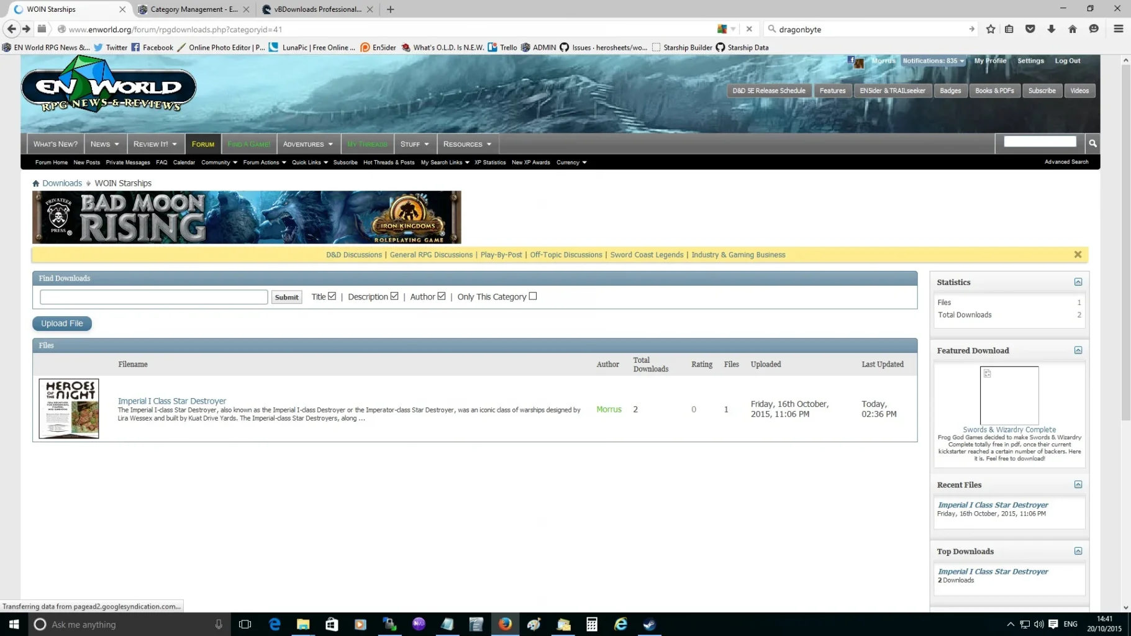Open the Stuff navigation menu
The image size is (1131, 636).
[415, 144]
